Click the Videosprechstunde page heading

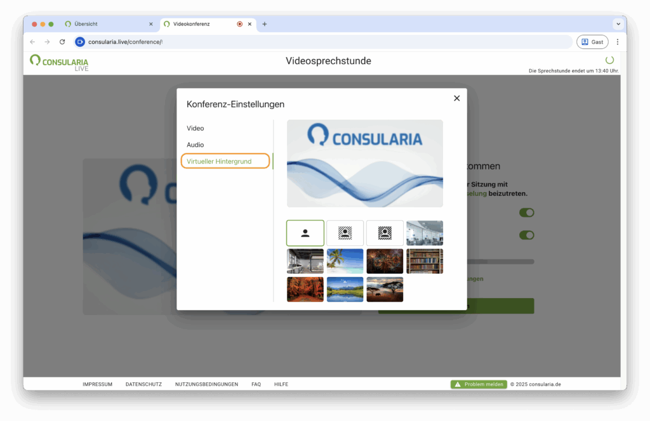click(328, 61)
